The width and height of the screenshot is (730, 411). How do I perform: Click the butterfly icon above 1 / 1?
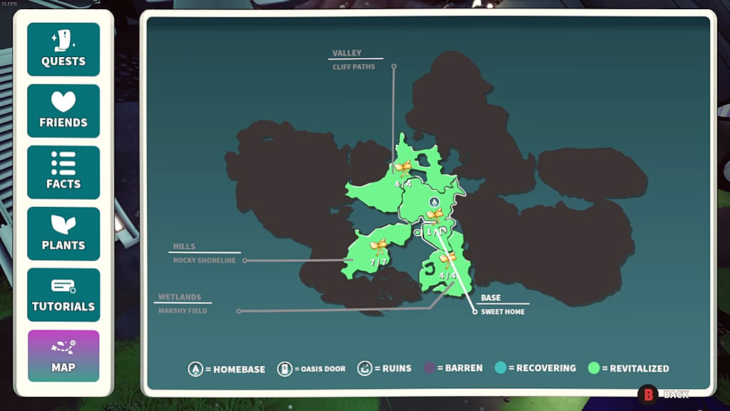pos(435,215)
